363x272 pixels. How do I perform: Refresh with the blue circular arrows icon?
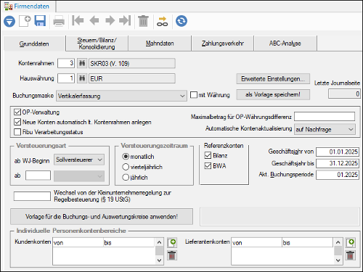181,21
